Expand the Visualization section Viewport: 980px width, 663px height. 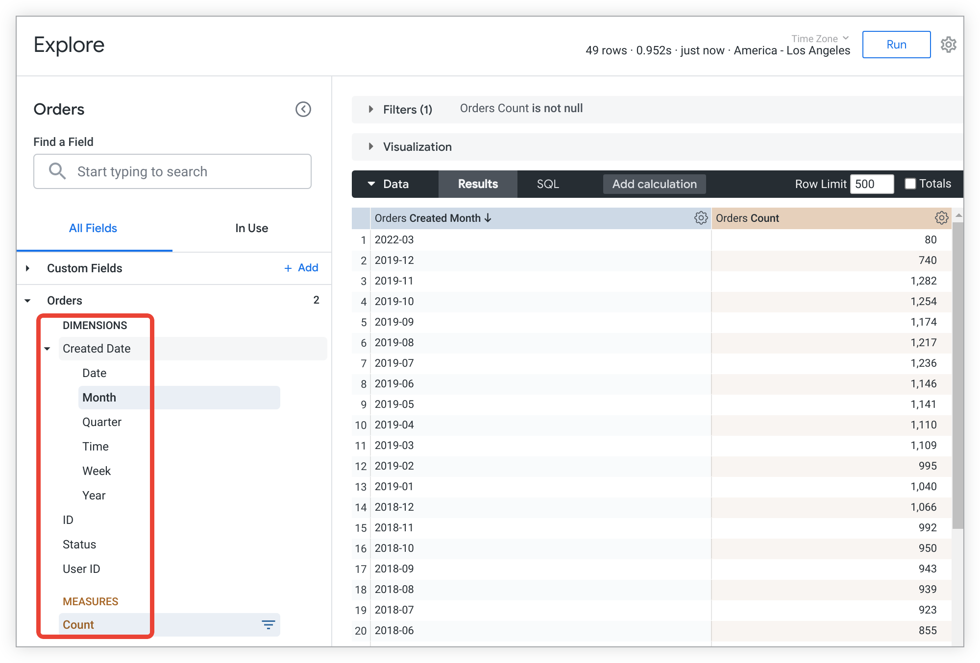click(371, 146)
